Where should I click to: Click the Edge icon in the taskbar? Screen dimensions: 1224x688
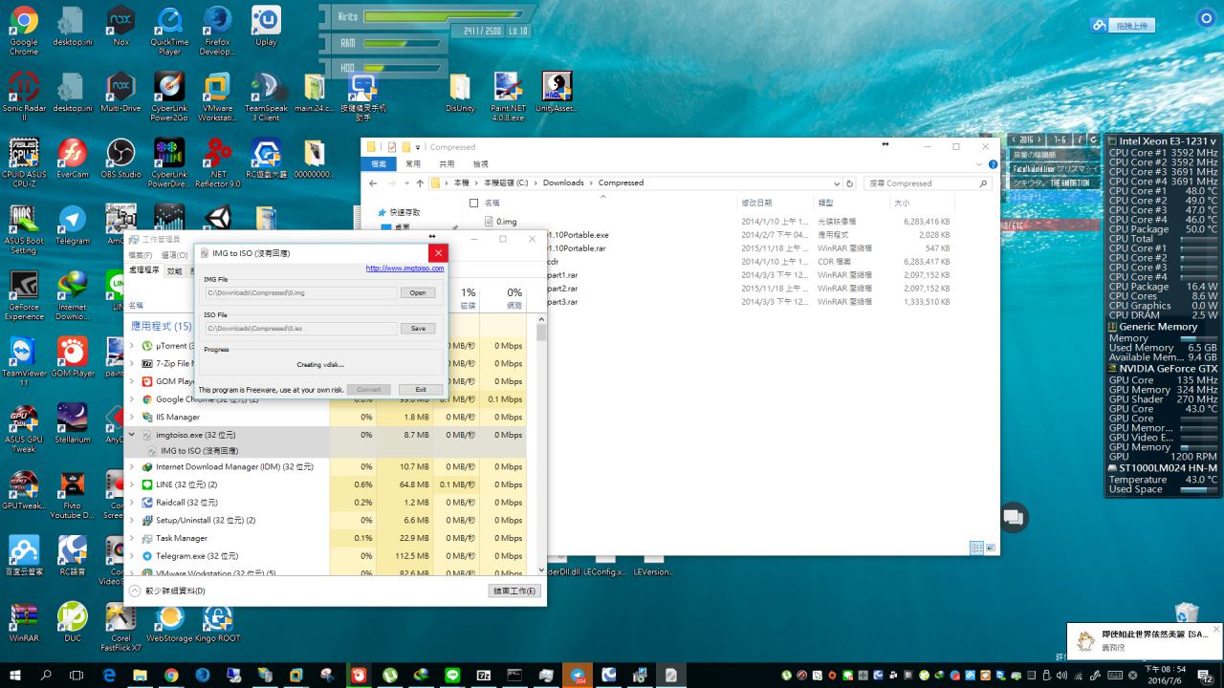109,676
